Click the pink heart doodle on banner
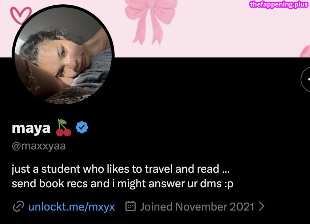The height and width of the screenshot is (224, 310). (x=21, y=15)
